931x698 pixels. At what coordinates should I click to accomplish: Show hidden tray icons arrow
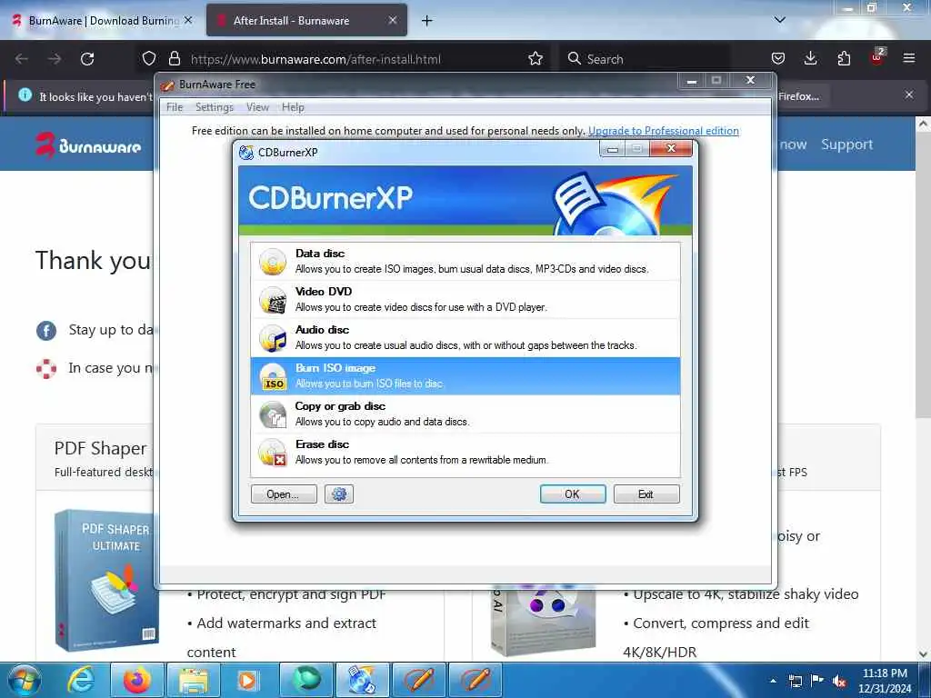pyautogui.click(x=773, y=681)
